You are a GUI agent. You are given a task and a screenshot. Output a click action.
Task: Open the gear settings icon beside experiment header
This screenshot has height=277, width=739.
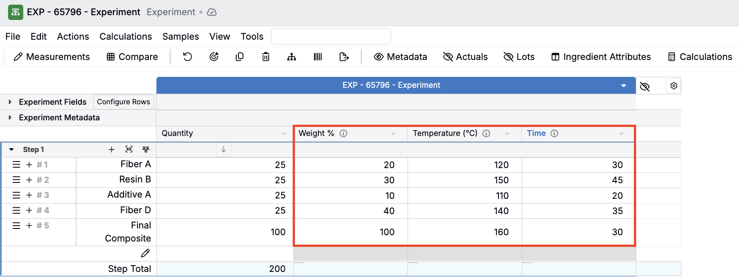pos(674,86)
